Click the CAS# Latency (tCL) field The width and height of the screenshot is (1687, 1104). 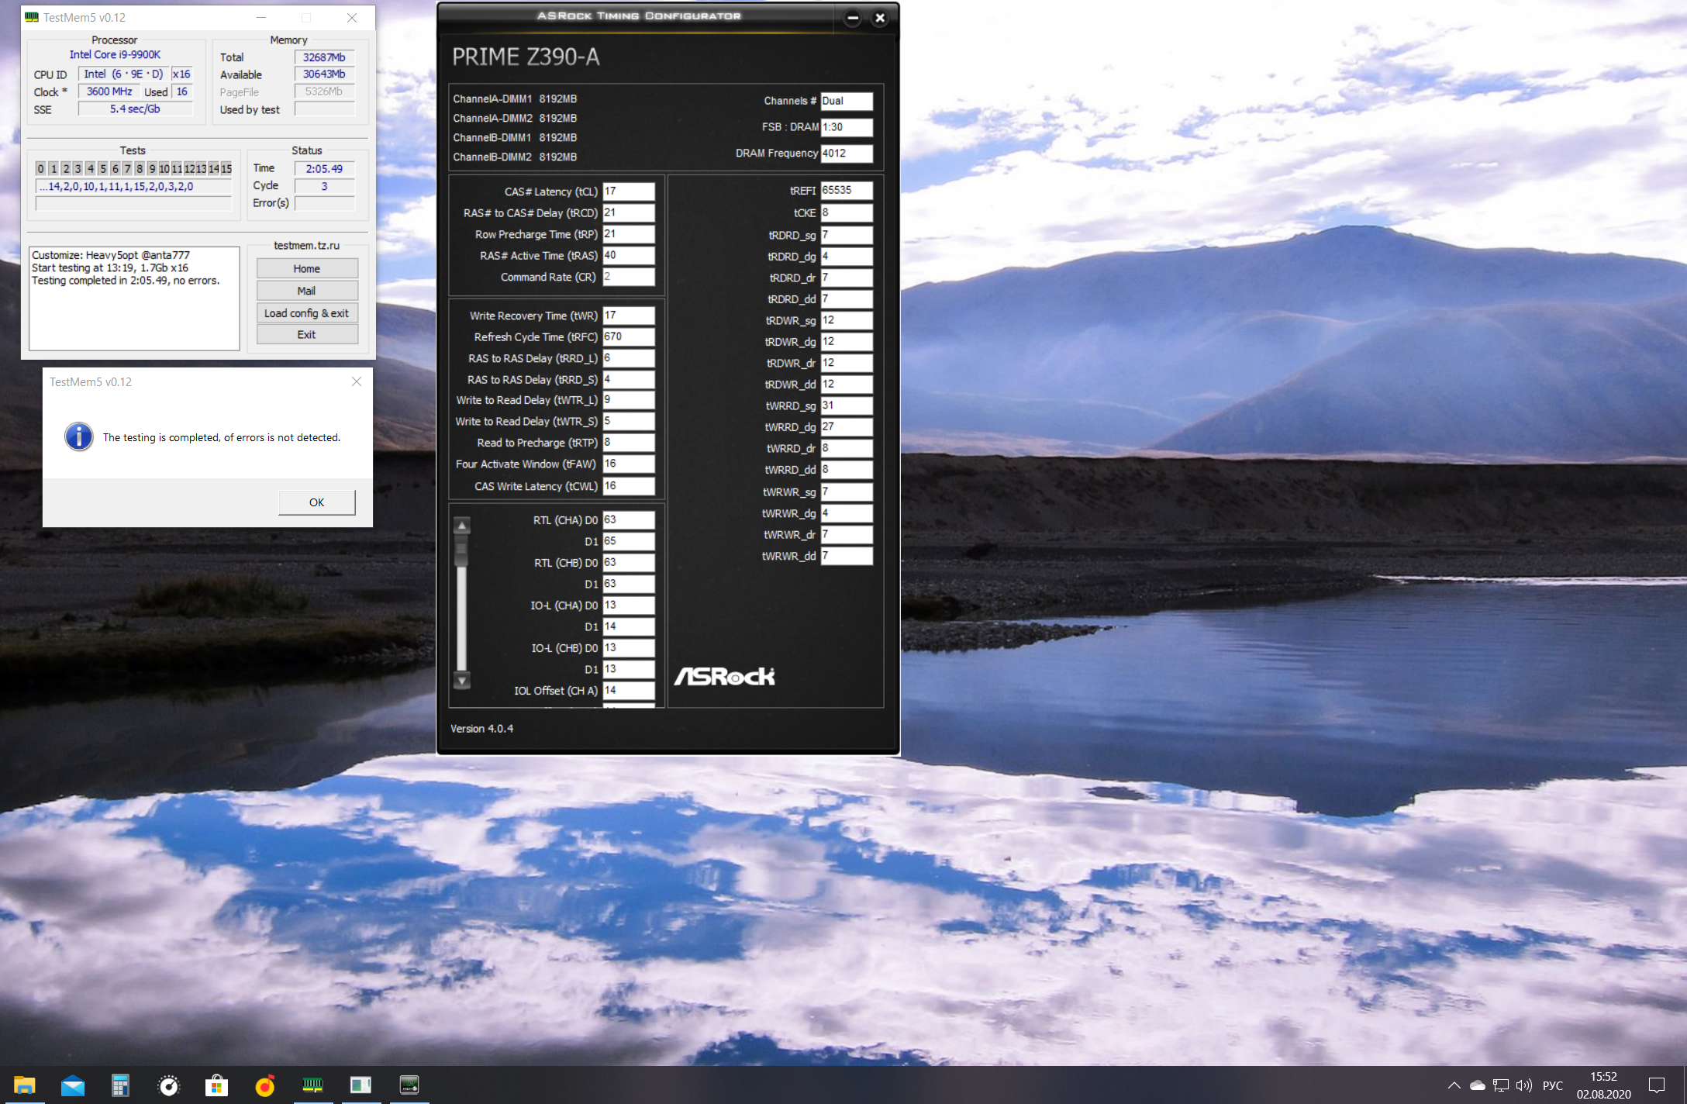pos(628,191)
